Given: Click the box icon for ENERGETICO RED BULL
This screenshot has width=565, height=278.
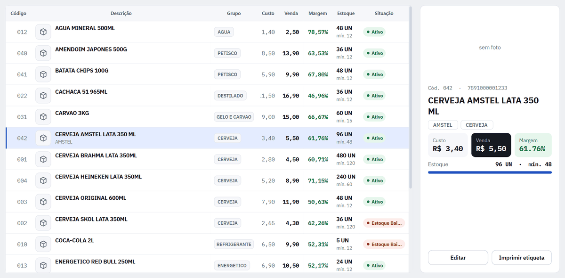Looking at the screenshot, I should point(43,265).
